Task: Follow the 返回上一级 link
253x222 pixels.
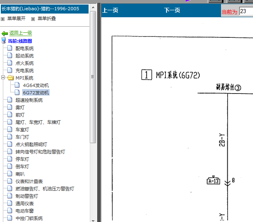Action: (21, 33)
